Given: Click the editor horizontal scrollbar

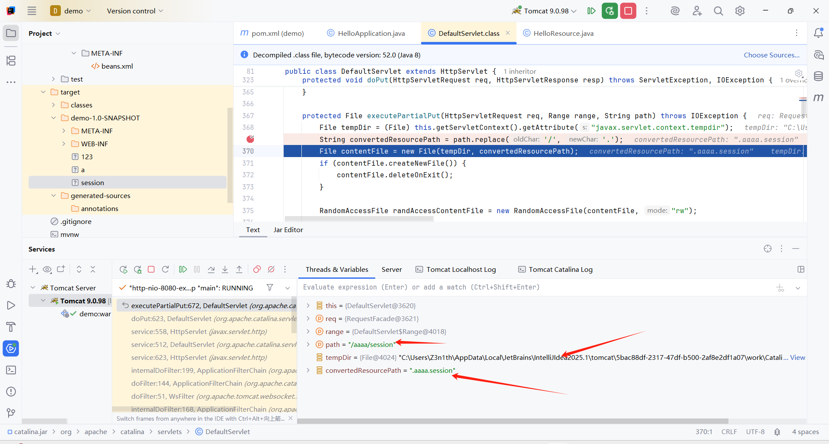Looking at the screenshot, I should click(x=358, y=219).
